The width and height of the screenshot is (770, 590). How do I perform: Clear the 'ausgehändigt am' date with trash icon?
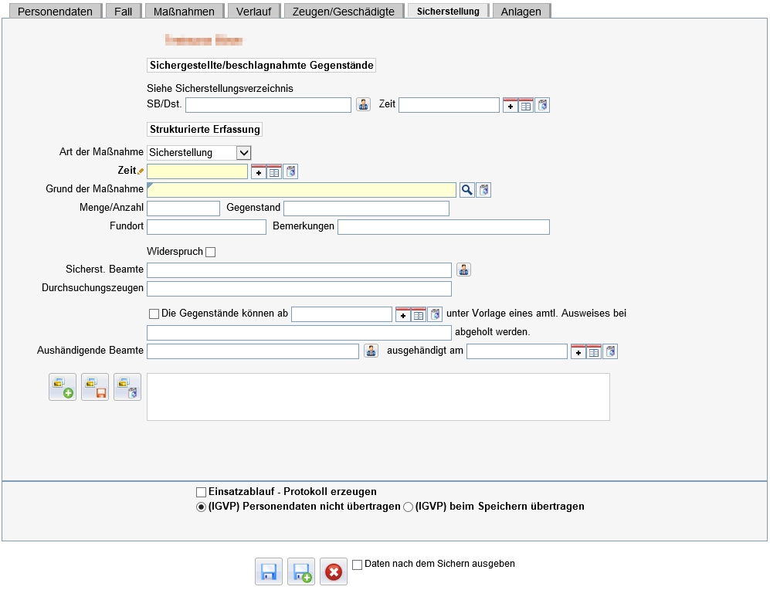[x=610, y=351]
